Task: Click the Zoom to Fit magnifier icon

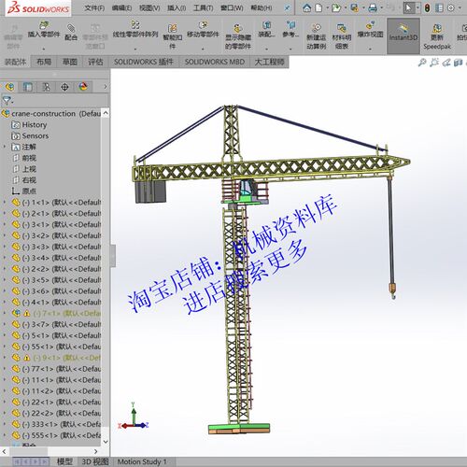Action: 422,63
